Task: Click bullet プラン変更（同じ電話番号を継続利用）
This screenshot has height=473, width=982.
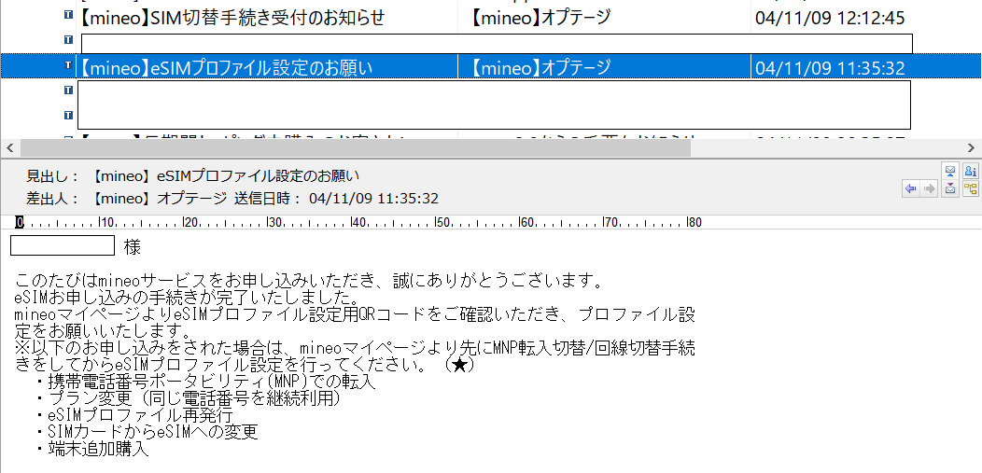Action: [189, 397]
